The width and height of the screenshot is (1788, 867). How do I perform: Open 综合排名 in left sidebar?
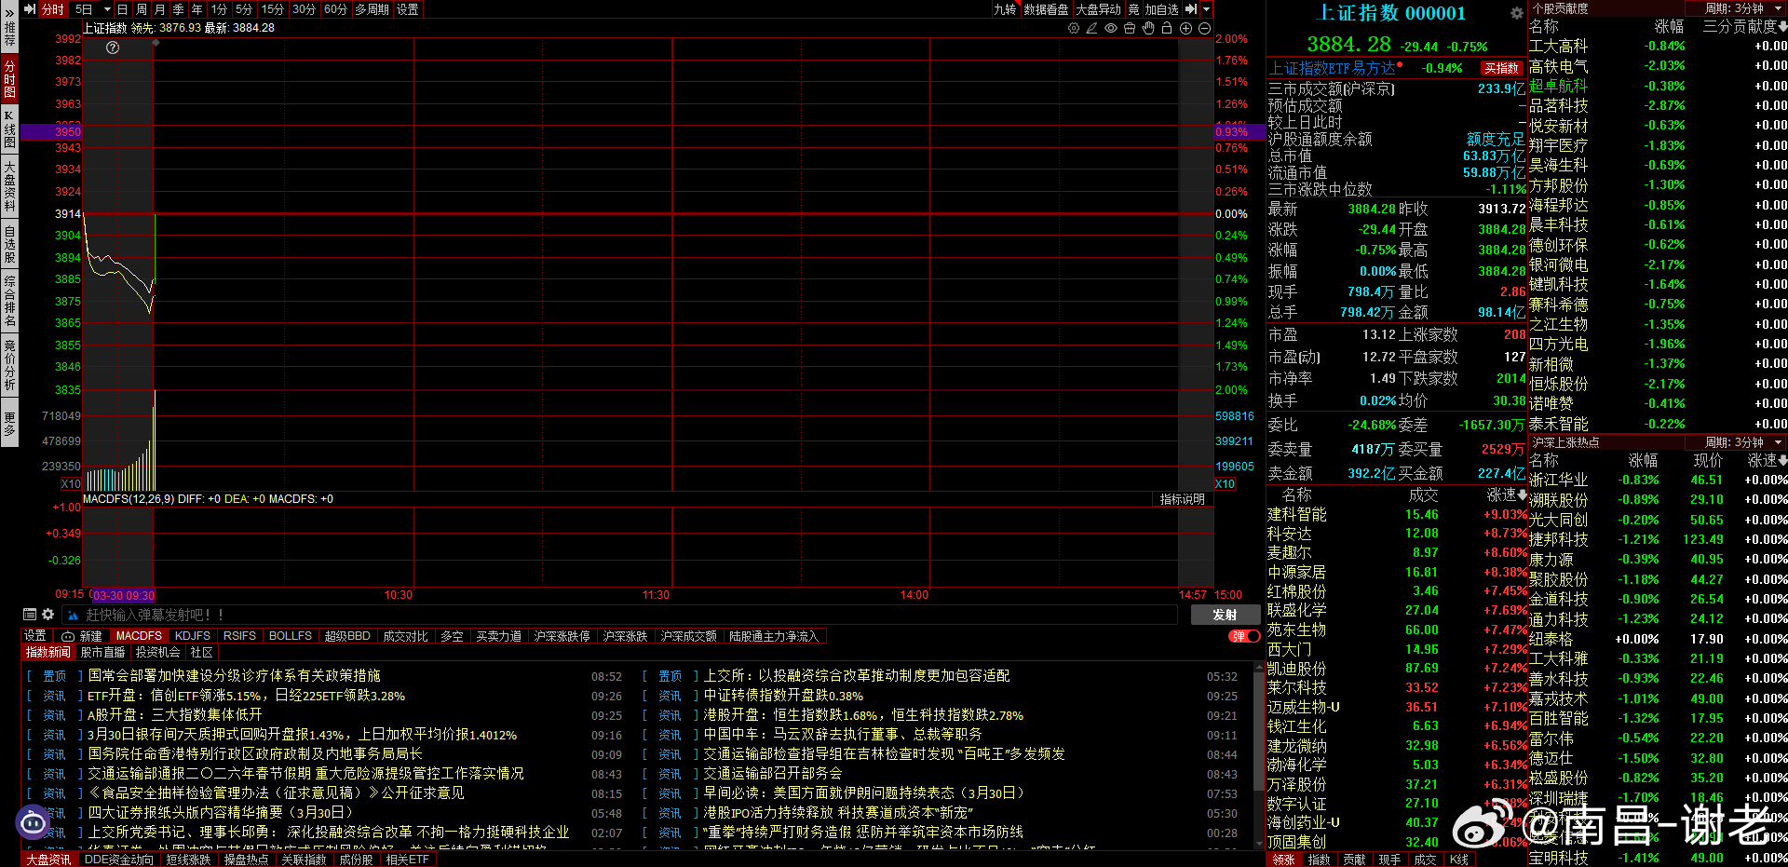(x=9, y=301)
